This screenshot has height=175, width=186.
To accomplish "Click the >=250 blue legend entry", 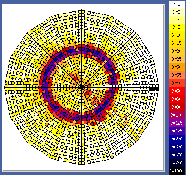I will coord(177,139).
